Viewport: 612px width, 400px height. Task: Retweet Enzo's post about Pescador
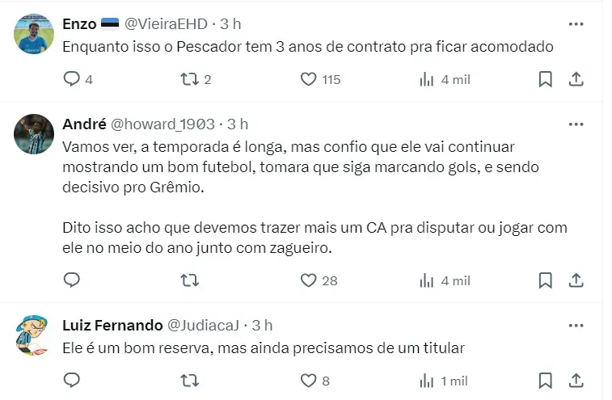(x=189, y=79)
